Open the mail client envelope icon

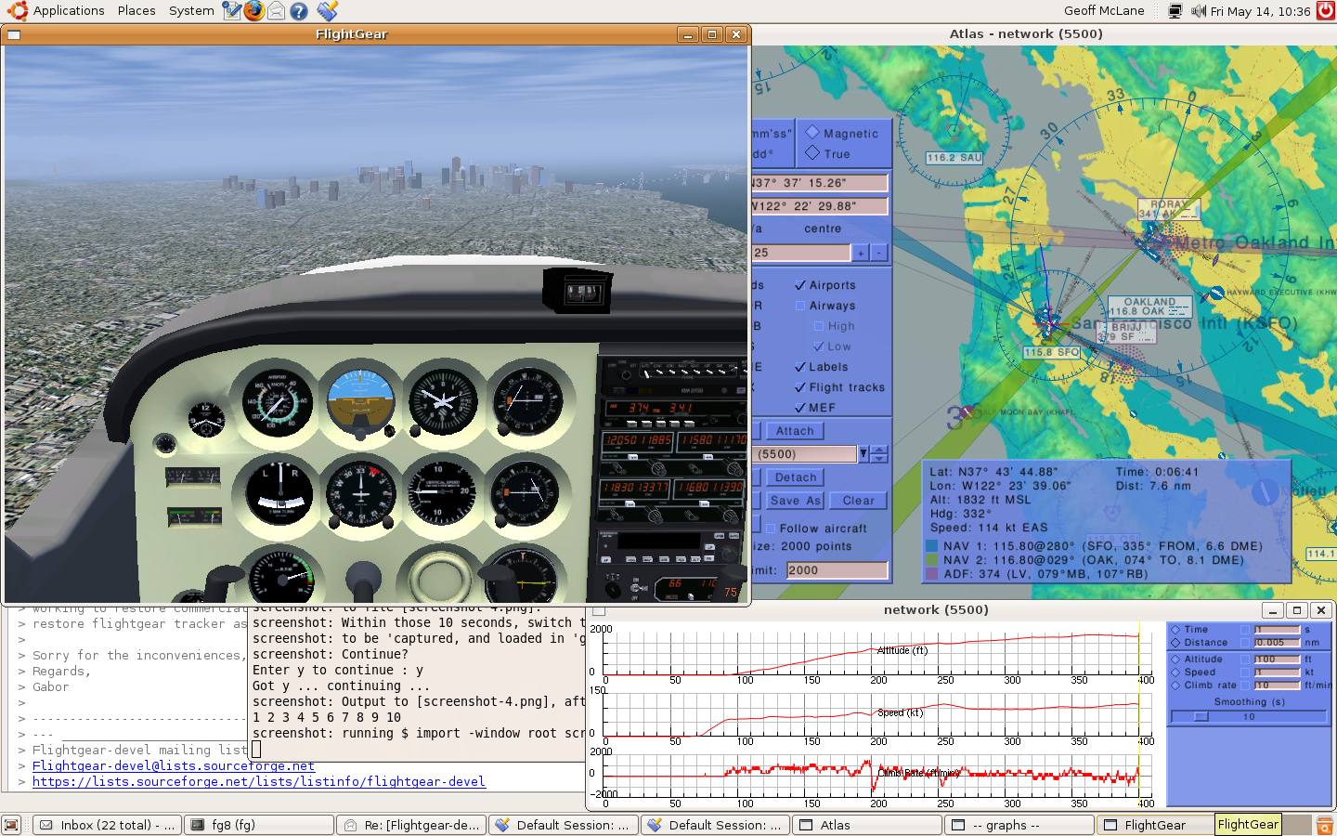click(x=277, y=11)
